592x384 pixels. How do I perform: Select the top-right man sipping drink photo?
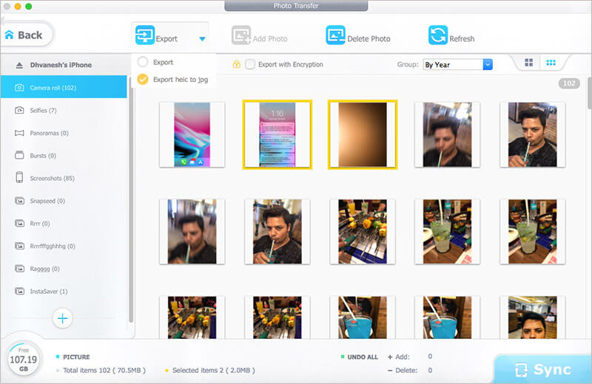tap(532, 134)
